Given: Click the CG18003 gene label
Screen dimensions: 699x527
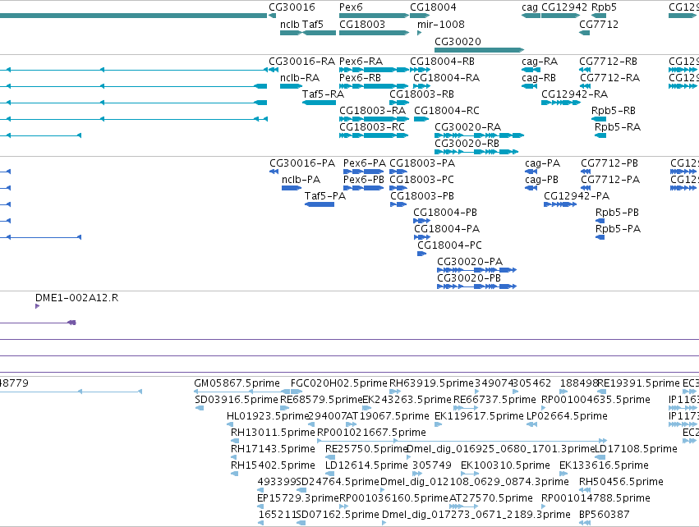Looking at the screenshot, I should coord(362,24).
